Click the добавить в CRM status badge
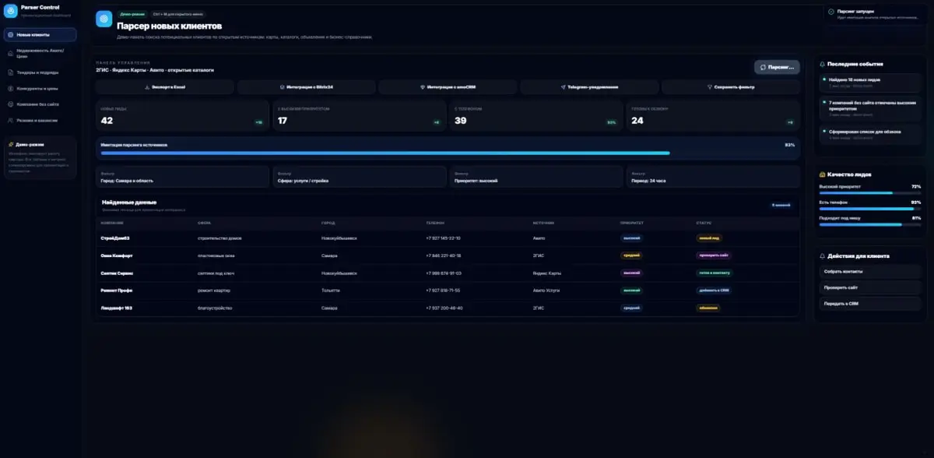This screenshot has height=458, width=934. click(714, 291)
